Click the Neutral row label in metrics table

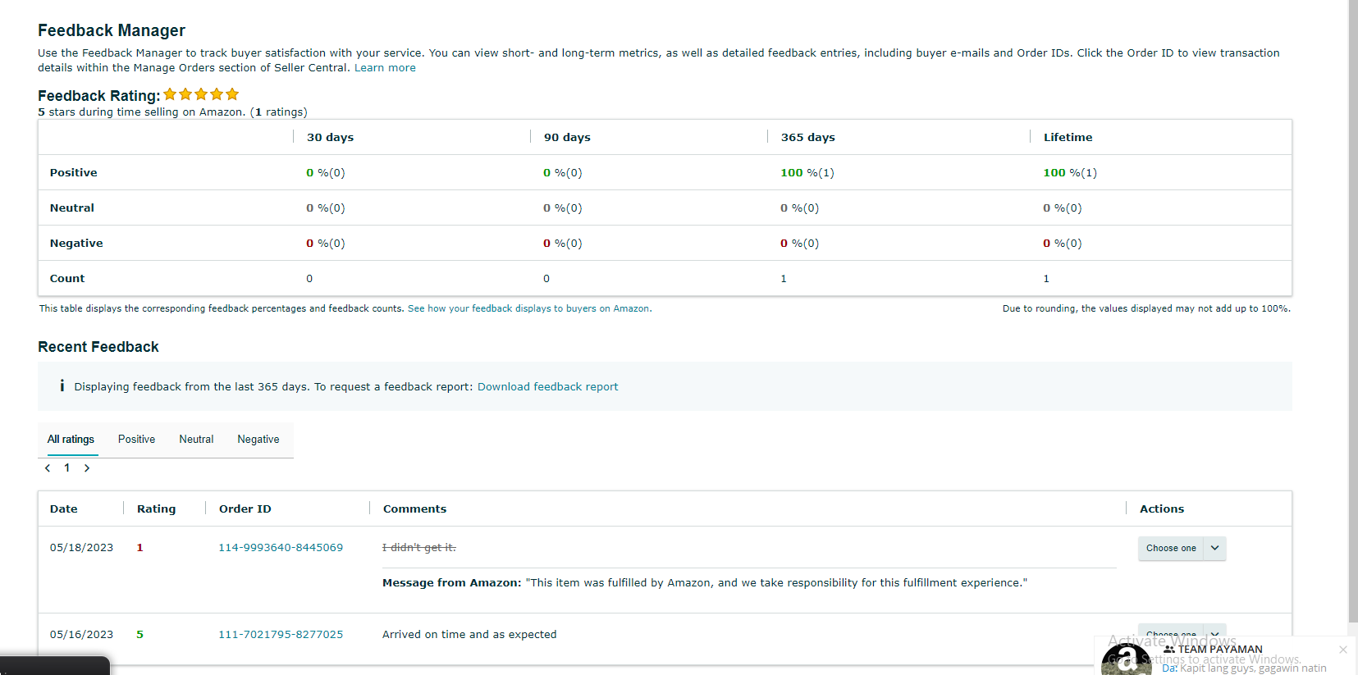(x=71, y=208)
